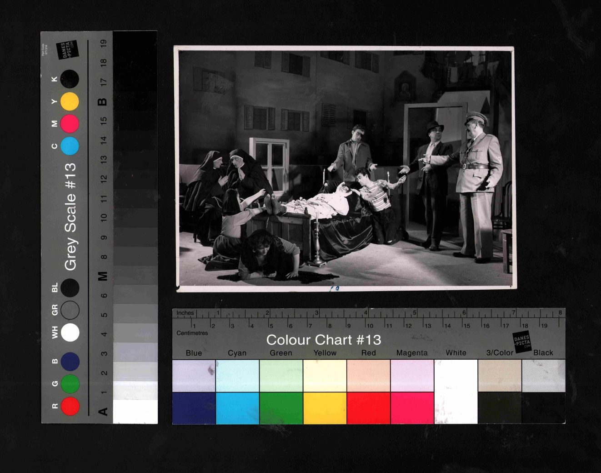Select the dark blue B circle
This screenshot has width=601, height=473.
pos(70,362)
